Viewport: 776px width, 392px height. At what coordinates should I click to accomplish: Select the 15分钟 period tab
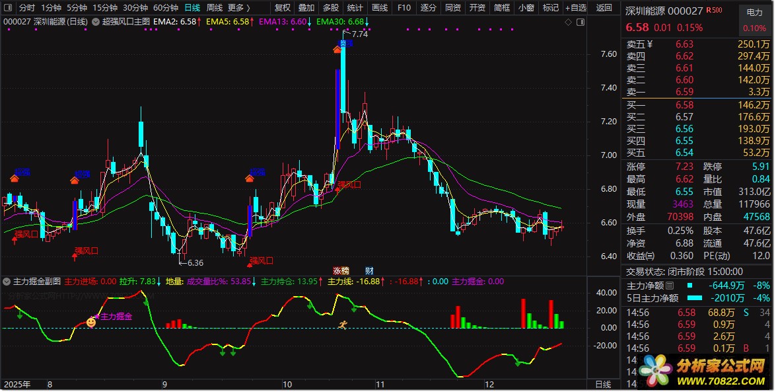(105, 7)
